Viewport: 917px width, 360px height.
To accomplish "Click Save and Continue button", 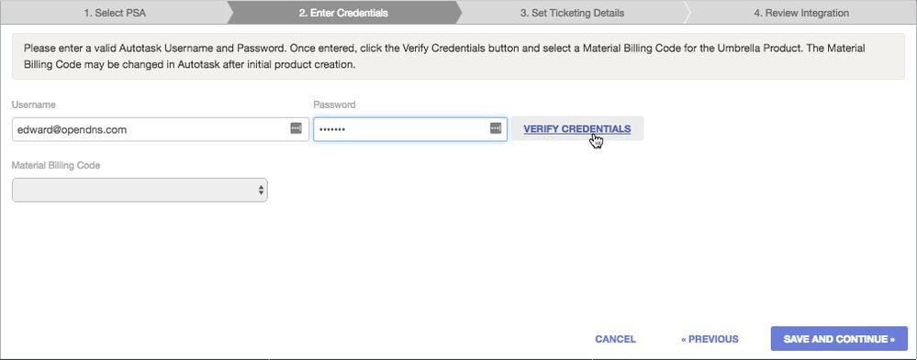I will 839,339.
